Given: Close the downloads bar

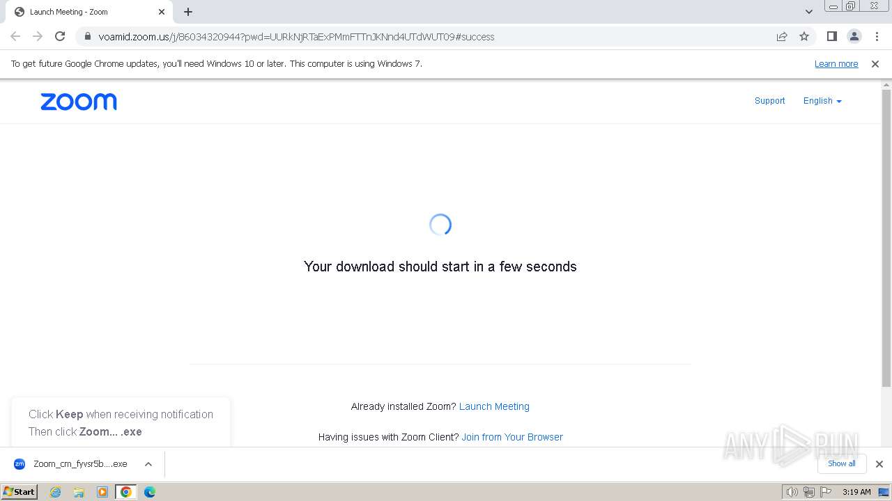Looking at the screenshot, I should (x=879, y=464).
